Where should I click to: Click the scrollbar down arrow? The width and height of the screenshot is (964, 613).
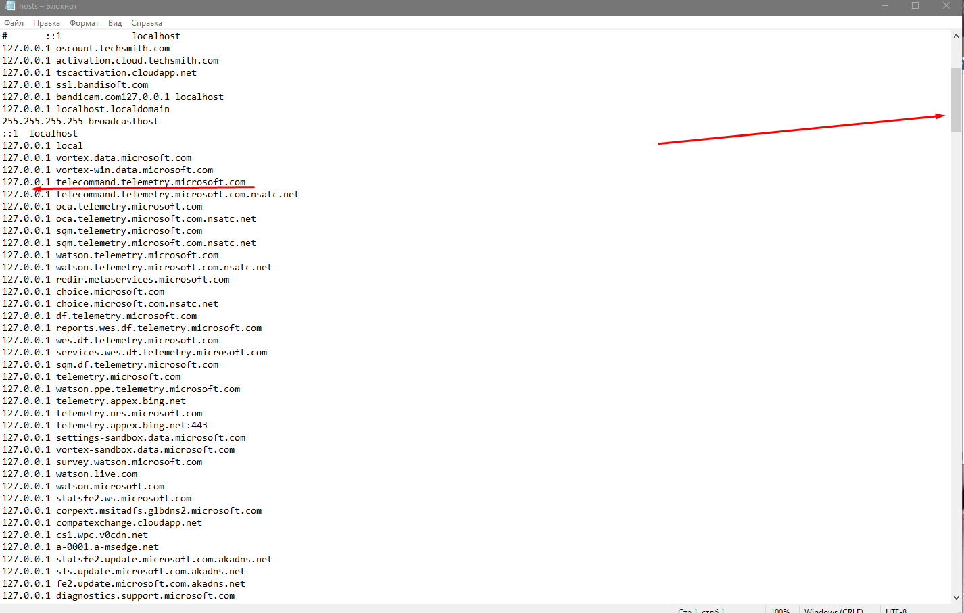(956, 597)
